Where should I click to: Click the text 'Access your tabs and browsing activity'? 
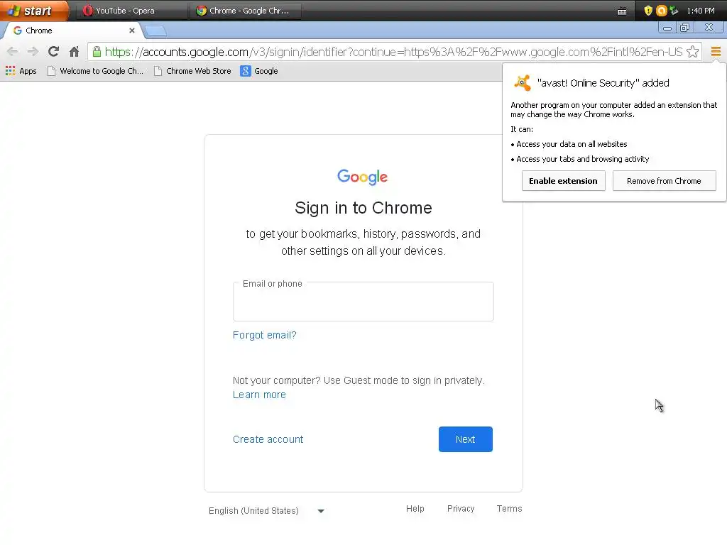point(583,159)
